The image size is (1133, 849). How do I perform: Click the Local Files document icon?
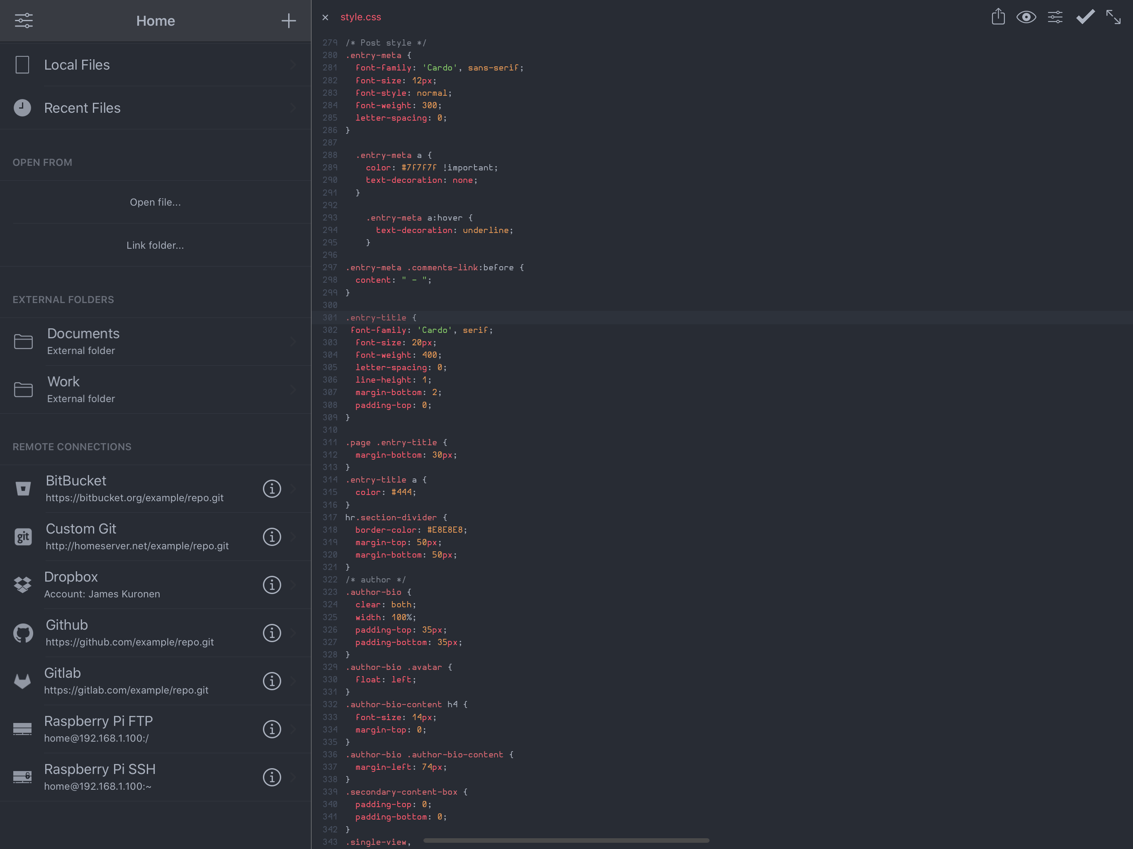[x=22, y=65]
